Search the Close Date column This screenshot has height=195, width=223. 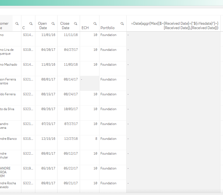[x=76, y=24]
